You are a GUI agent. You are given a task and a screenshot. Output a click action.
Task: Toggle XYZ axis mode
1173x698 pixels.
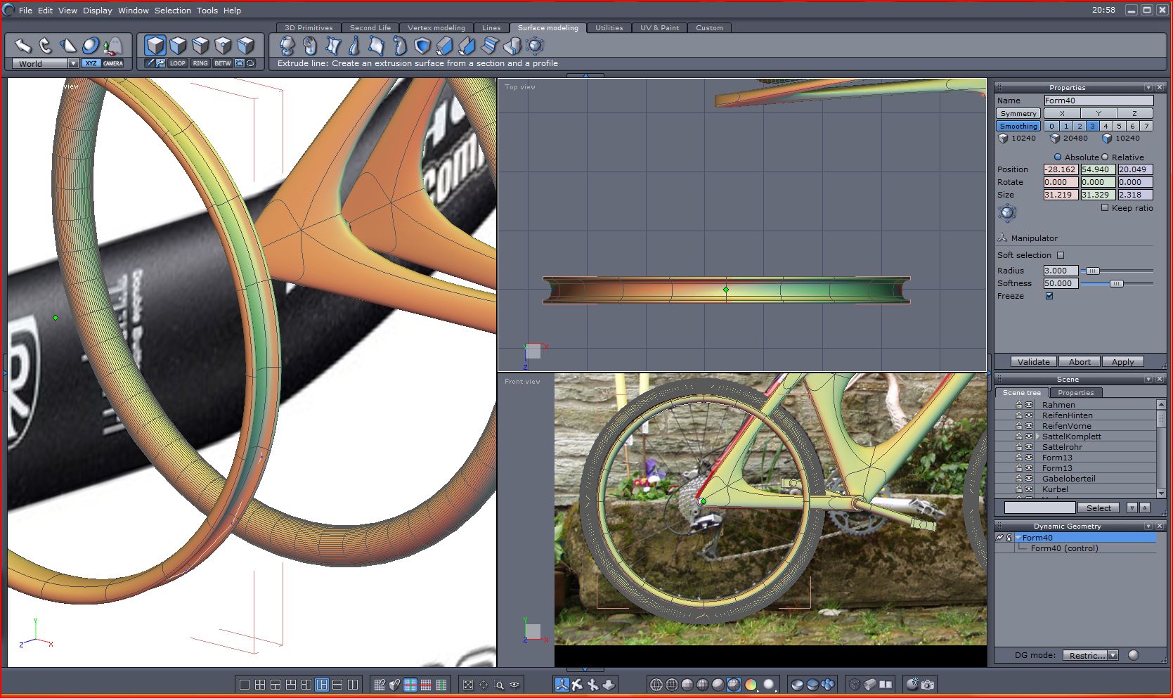pos(91,63)
